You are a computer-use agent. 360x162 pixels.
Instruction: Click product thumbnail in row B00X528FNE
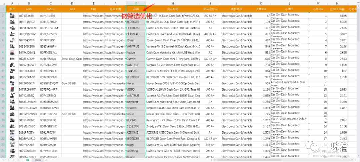pyautogui.click(x=12, y=120)
